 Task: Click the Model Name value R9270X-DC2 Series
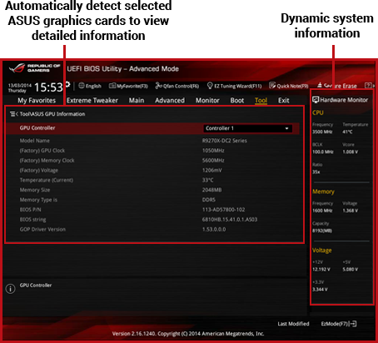pyautogui.click(x=224, y=141)
